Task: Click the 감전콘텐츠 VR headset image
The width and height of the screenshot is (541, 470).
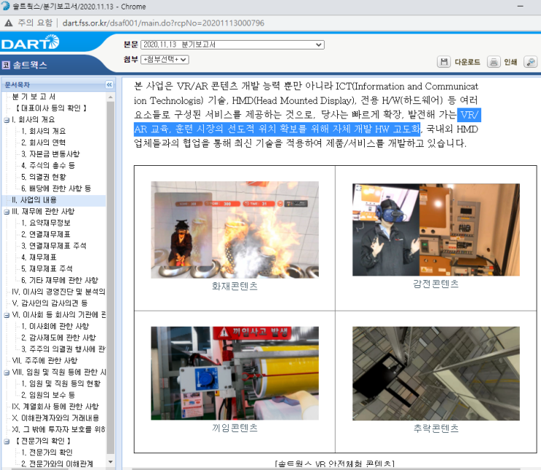Action: (435, 230)
